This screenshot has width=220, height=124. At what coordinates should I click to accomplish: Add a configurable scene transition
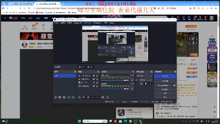click(x=141, y=84)
